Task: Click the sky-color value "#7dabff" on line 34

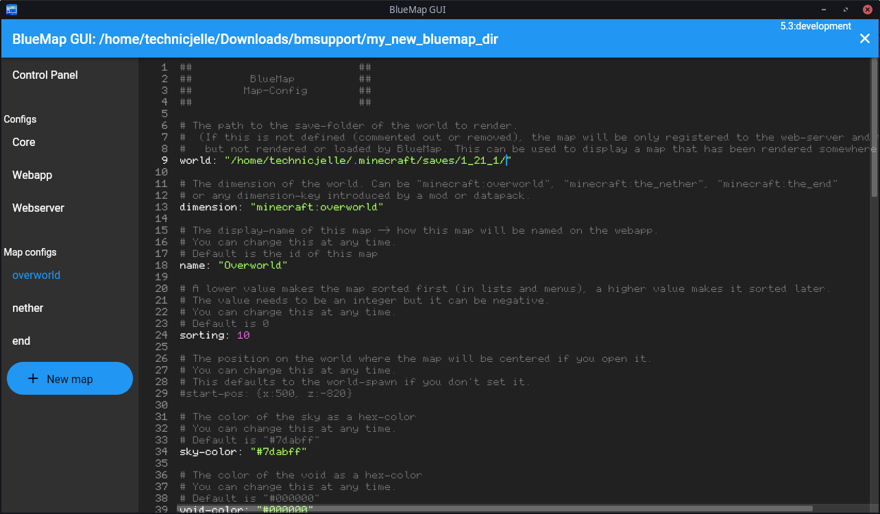Action: 278,452
